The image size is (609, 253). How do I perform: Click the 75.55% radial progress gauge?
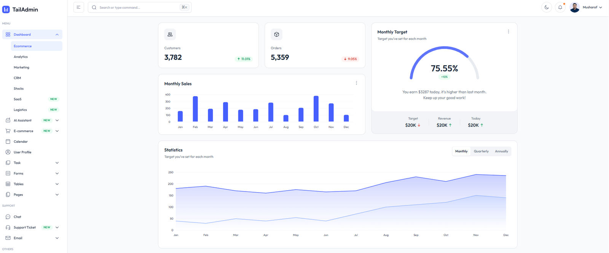(x=444, y=63)
